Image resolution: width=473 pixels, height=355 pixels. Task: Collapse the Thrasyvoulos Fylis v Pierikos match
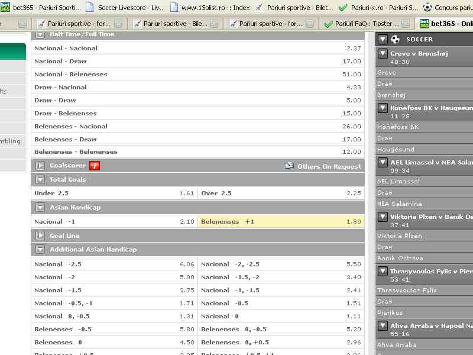(x=383, y=271)
